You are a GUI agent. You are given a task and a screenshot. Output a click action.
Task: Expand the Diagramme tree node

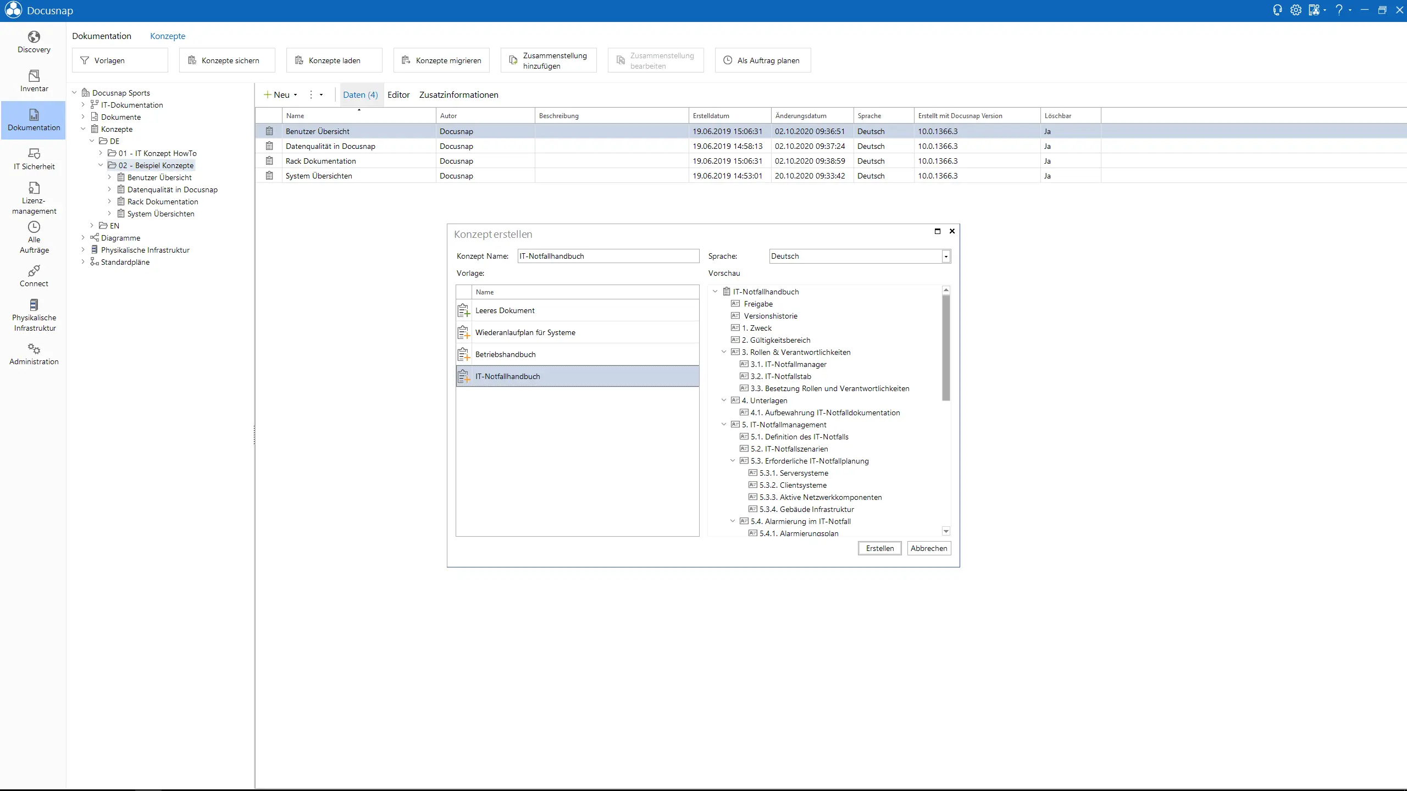[x=84, y=238]
